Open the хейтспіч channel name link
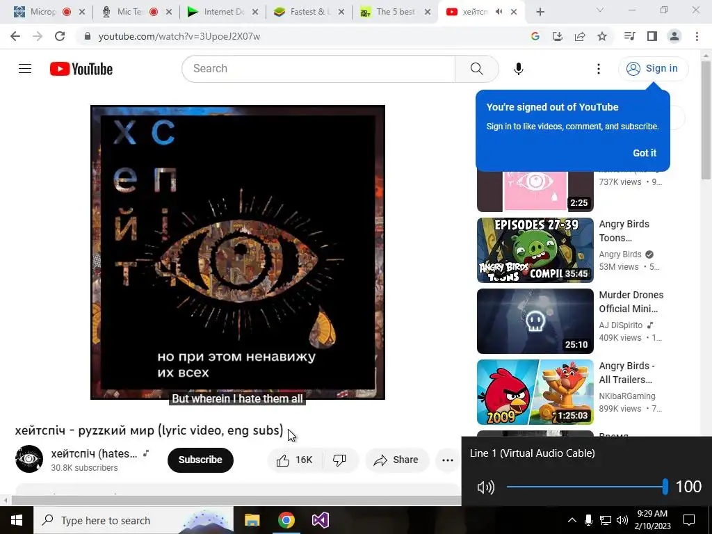712x534 pixels. point(94,453)
